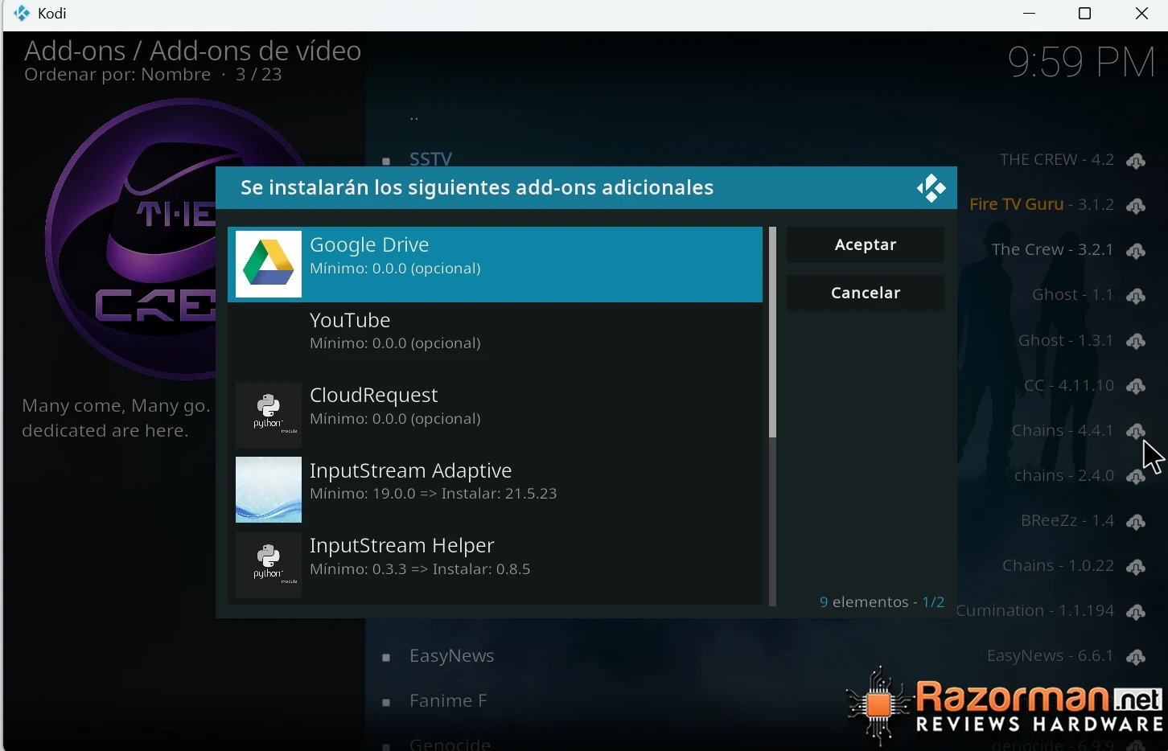The image size is (1168, 751).
Task: Click the download icon beside Chains - 4.4.1
Action: click(1136, 432)
